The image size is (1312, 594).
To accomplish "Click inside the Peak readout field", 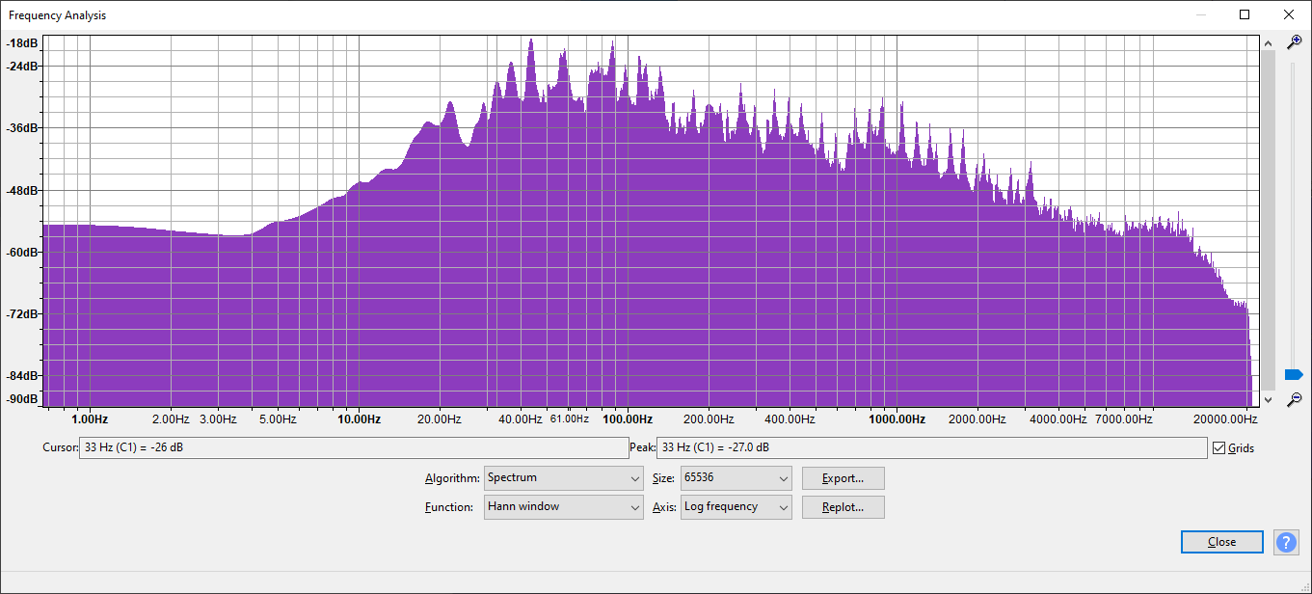I will pyautogui.click(x=931, y=448).
